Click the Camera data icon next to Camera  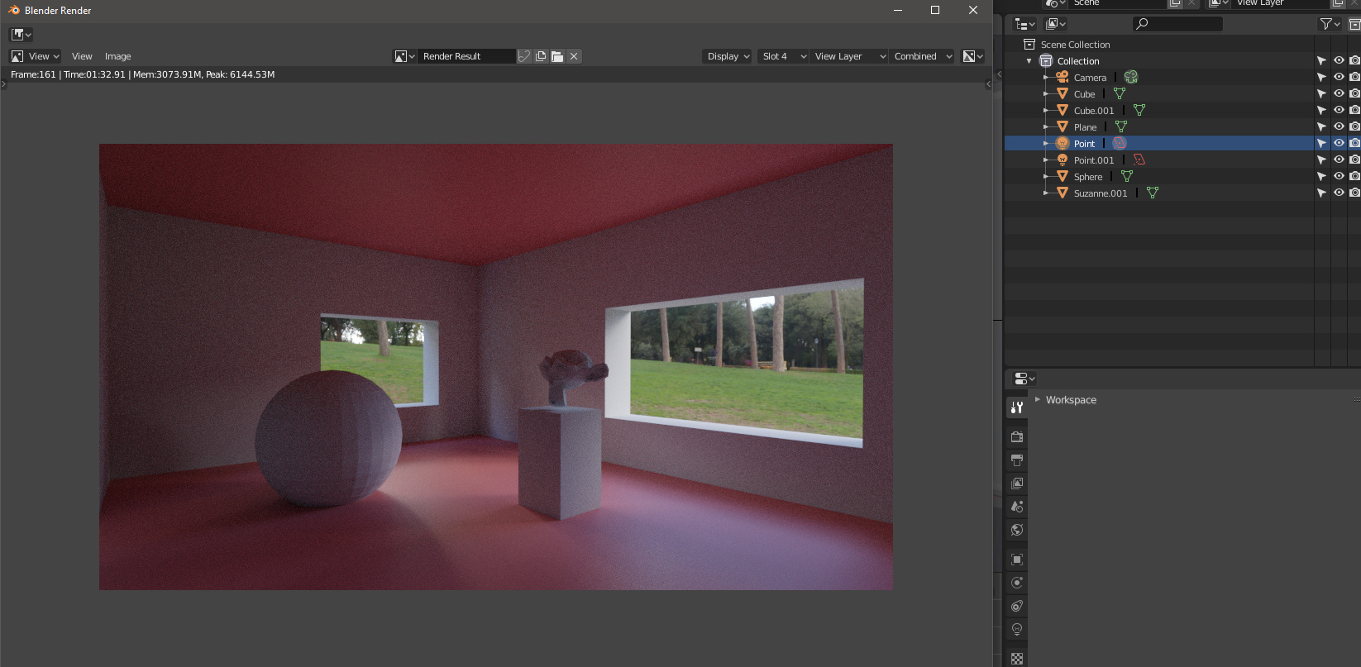point(1131,77)
